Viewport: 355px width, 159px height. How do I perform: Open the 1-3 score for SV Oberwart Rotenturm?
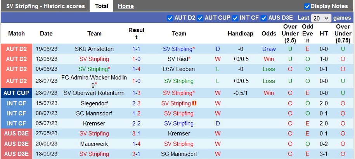click(136, 93)
